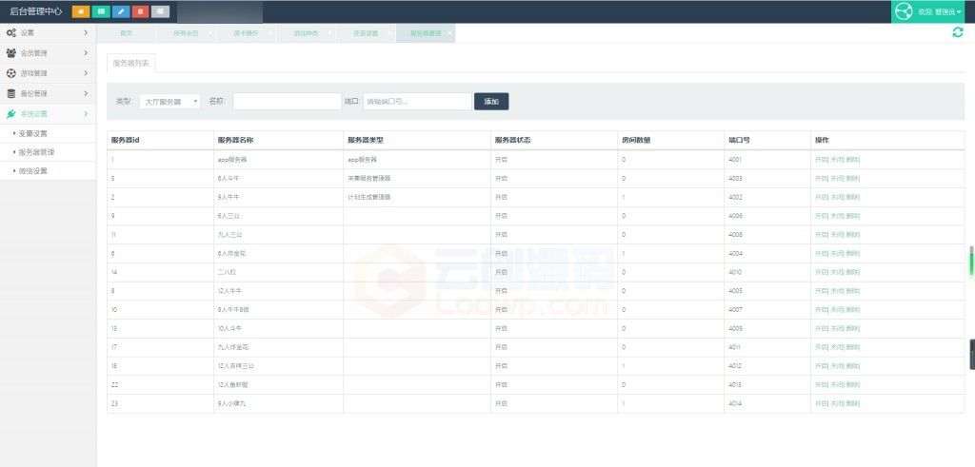Click the people icon for 会员管理

tap(11, 53)
